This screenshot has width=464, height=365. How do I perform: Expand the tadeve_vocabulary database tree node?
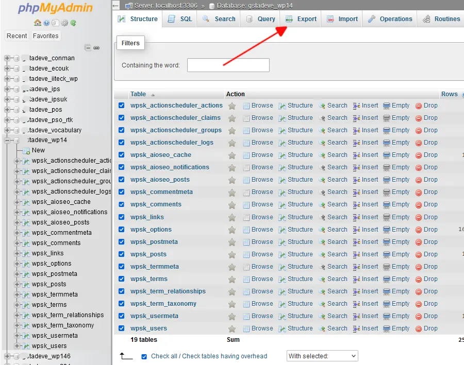tap(7, 130)
